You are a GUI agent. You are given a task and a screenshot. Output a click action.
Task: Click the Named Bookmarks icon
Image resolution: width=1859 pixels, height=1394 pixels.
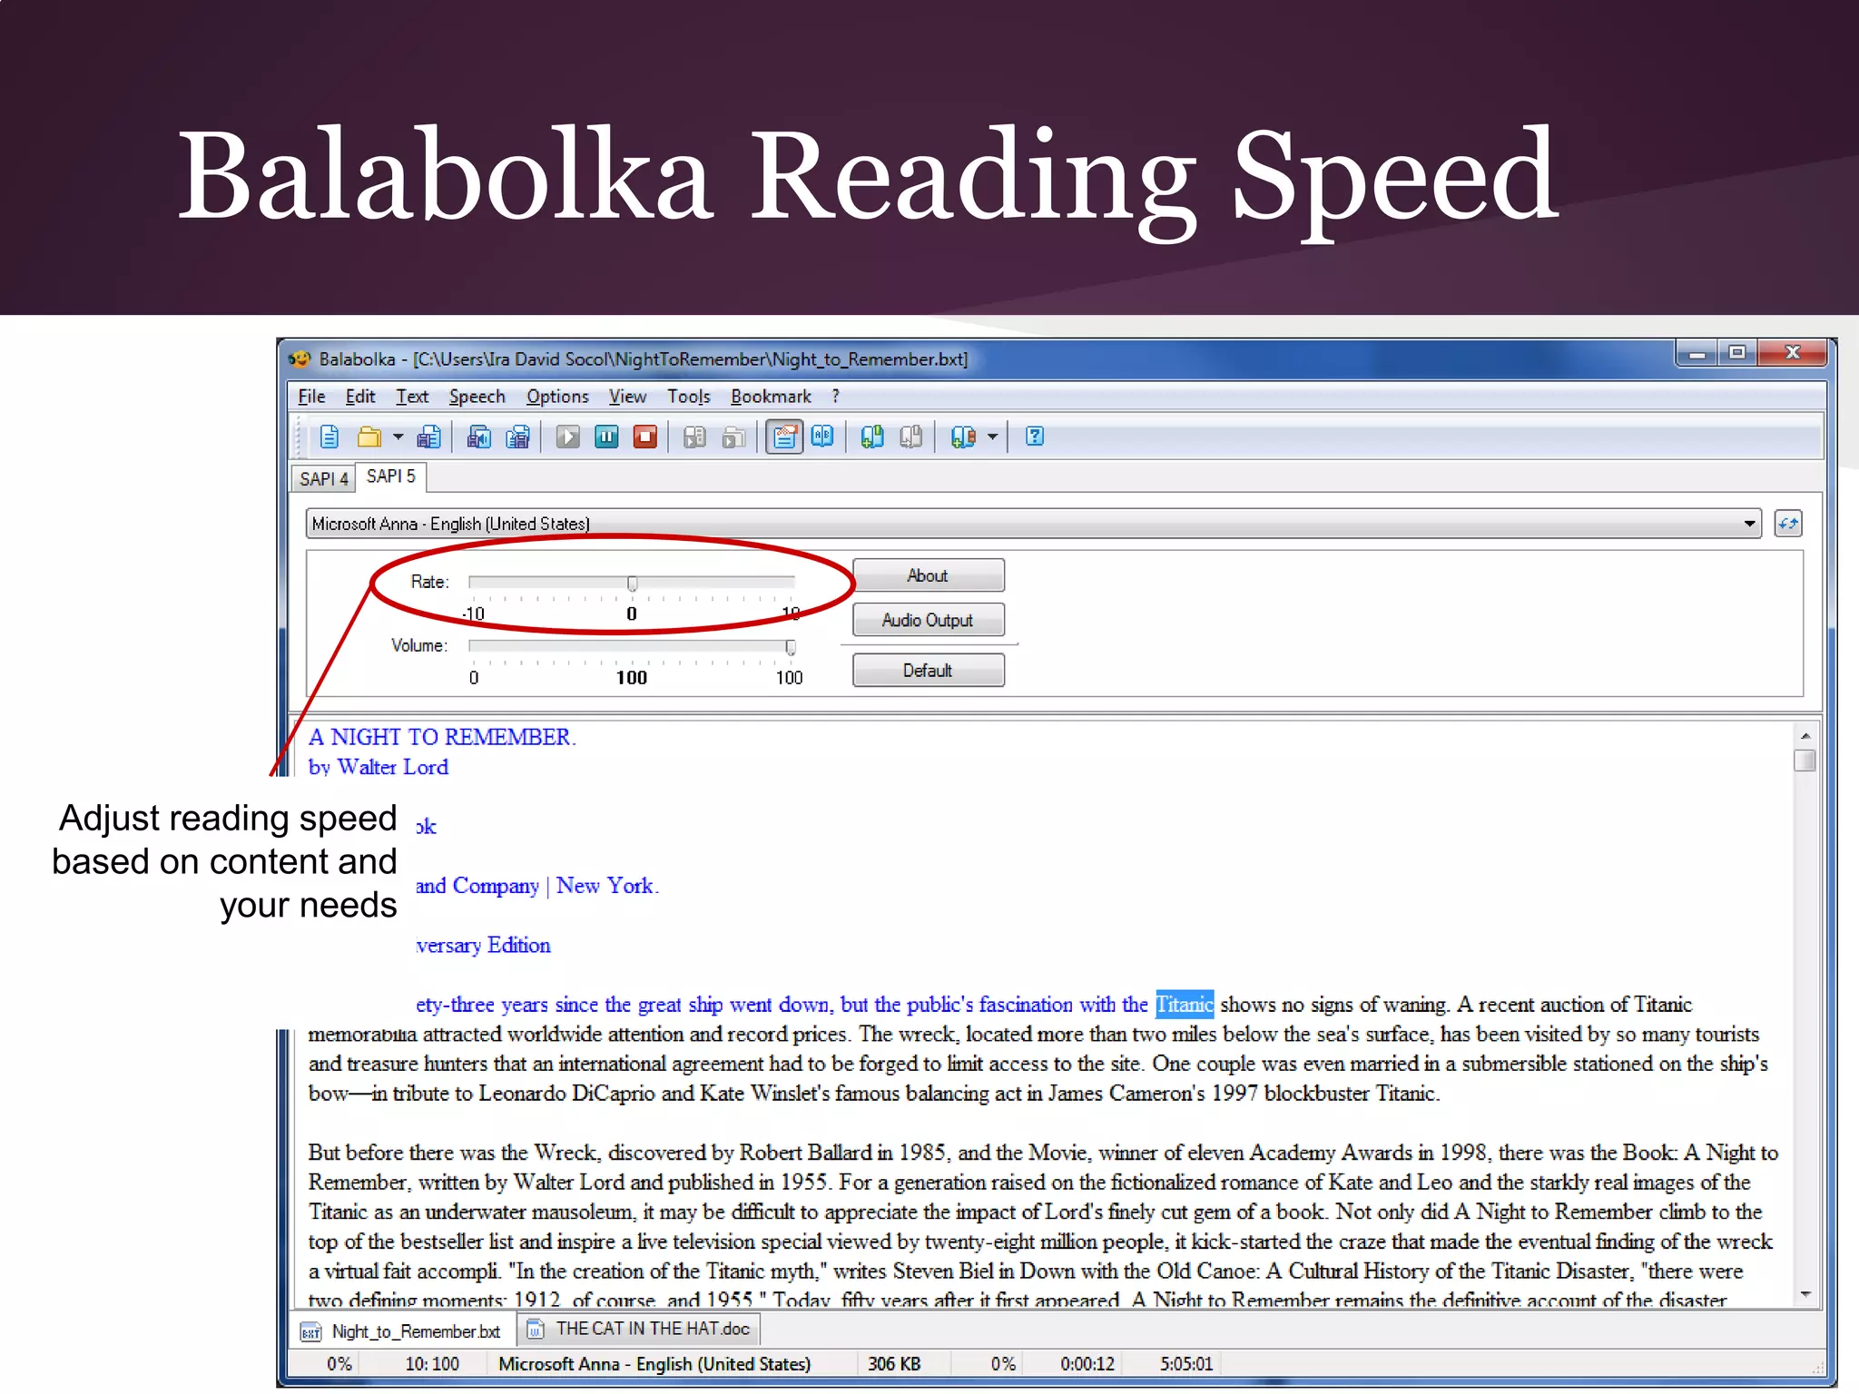point(963,437)
